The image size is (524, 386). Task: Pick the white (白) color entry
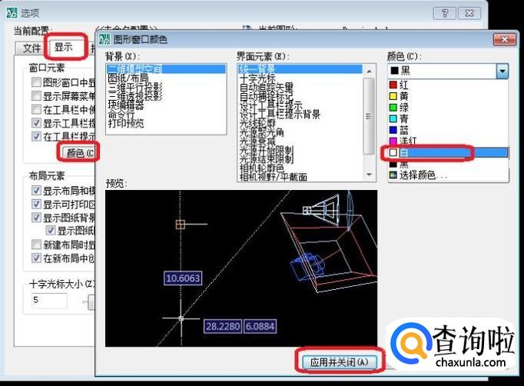point(448,152)
